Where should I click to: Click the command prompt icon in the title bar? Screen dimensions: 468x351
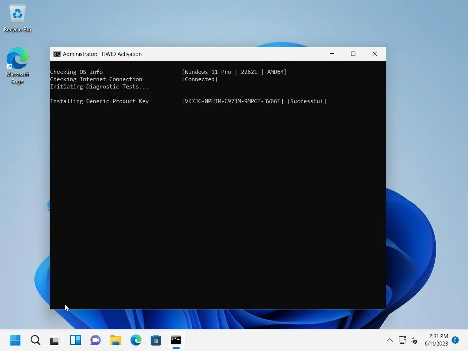coord(57,54)
